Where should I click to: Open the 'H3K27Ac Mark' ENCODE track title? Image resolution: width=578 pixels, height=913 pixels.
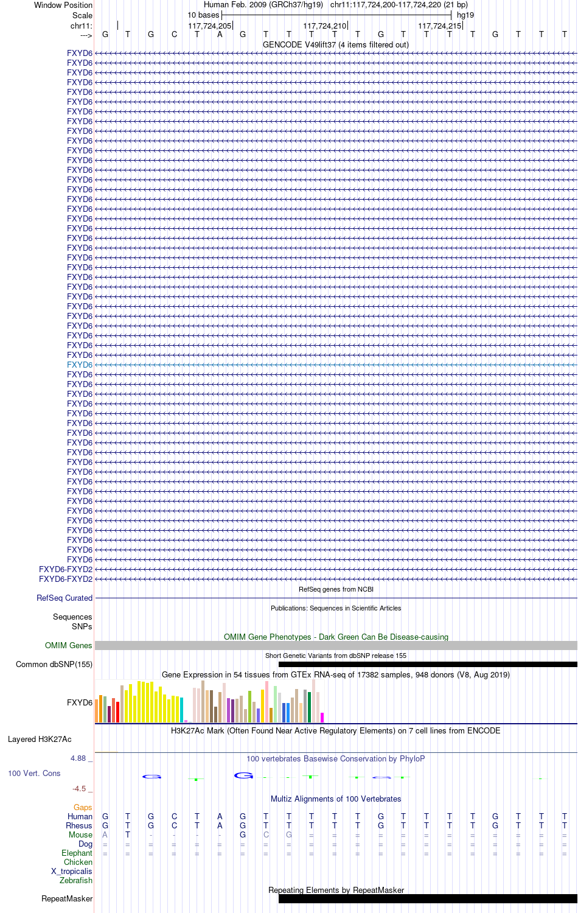pyautogui.click(x=336, y=730)
